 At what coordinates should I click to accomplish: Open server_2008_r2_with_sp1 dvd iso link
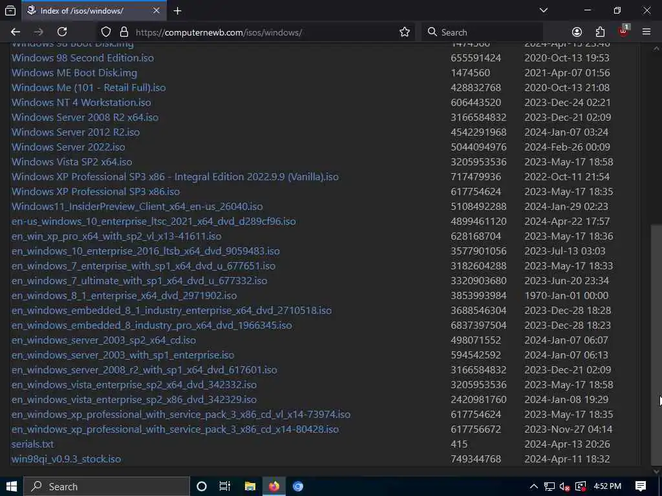coord(144,370)
